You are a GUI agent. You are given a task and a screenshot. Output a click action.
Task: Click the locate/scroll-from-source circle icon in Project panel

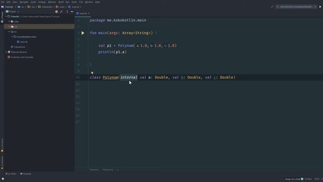(x=57, y=12)
